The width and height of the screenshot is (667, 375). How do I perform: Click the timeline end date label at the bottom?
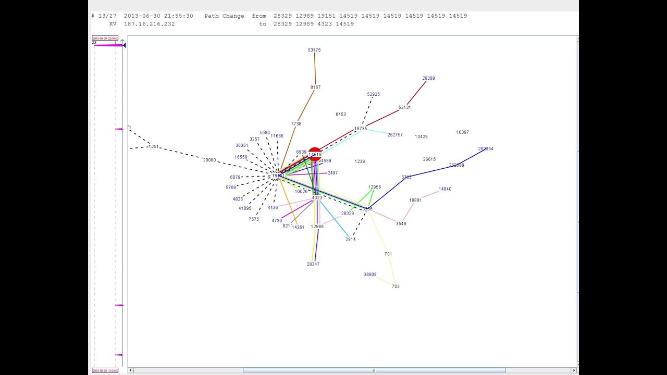(x=105, y=370)
